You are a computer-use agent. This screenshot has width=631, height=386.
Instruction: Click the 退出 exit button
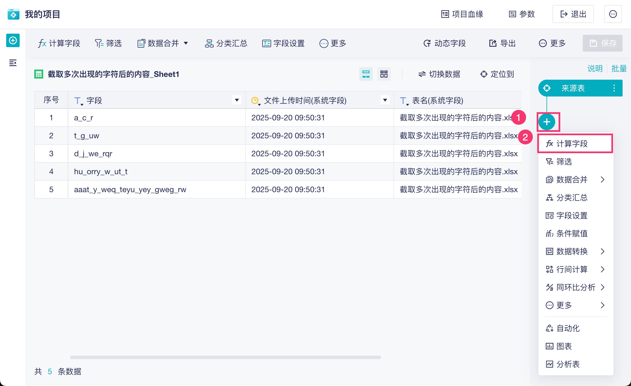click(x=573, y=14)
